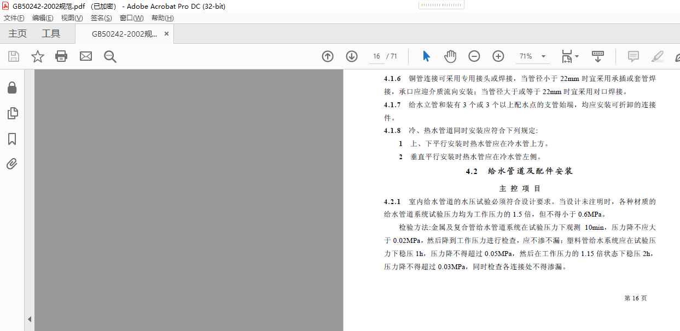Image resolution: width=680 pixels, height=331 pixels.
Task: Activate the hand pan tool
Action: point(450,56)
